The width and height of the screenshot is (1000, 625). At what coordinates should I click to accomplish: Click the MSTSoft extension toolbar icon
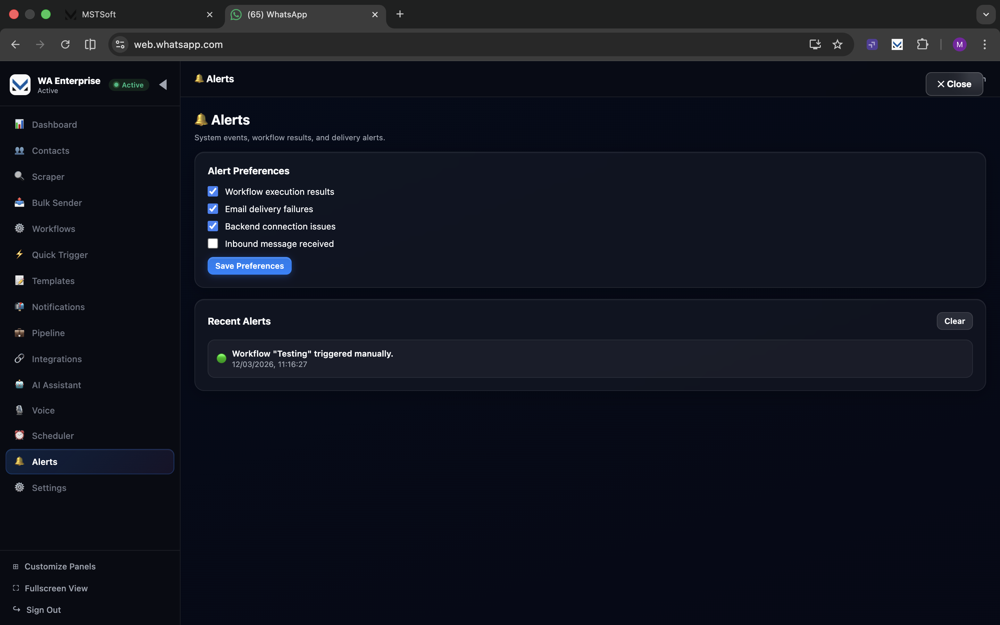pos(897,44)
